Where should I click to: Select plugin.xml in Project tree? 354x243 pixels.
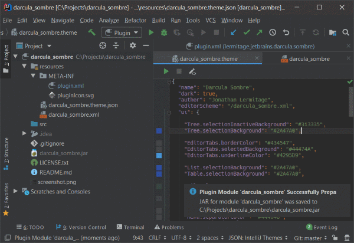[x=70, y=86]
